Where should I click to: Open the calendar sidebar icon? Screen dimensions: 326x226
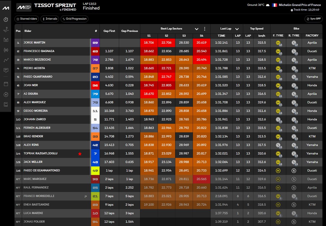(6, 84)
